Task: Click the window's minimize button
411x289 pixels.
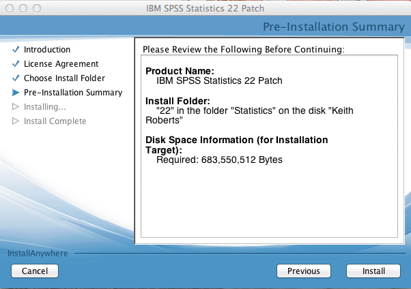Action: [x=23, y=8]
